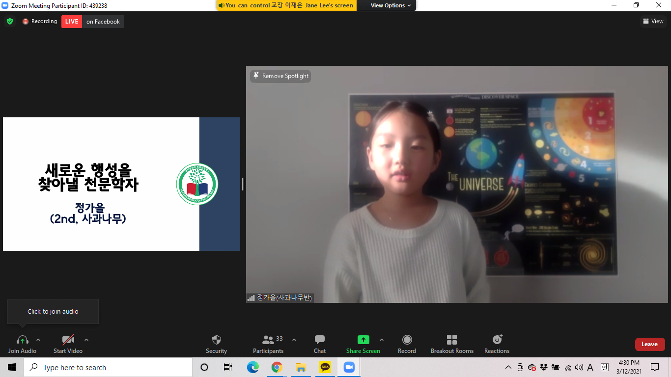Turn on camera with Start Video
The width and height of the screenshot is (671, 377).
pyautogui.click(x=68, y=340)
